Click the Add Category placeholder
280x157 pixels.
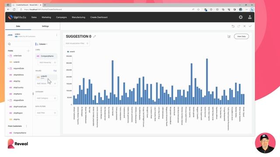46,98
